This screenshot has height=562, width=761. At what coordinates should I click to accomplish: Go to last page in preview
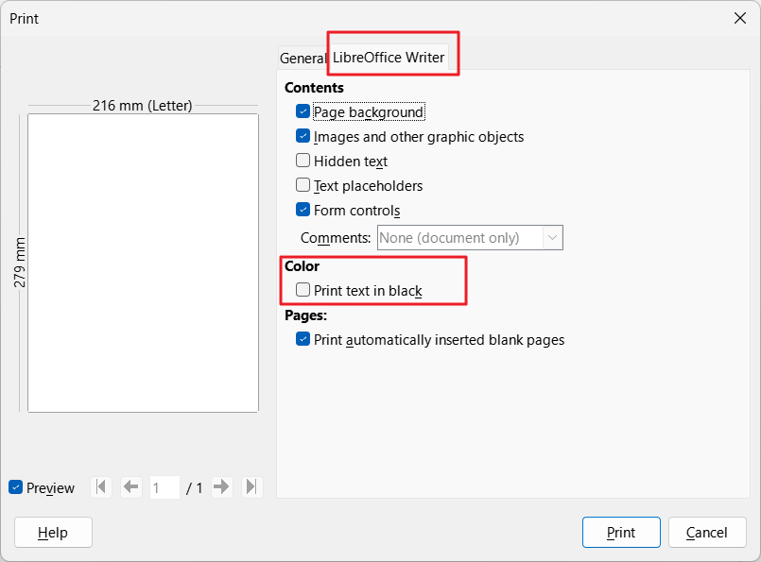coord(251,486)
